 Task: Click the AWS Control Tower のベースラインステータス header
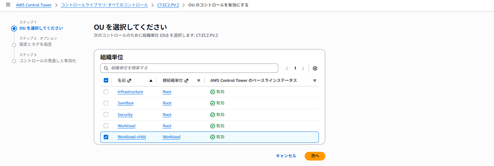254,81
